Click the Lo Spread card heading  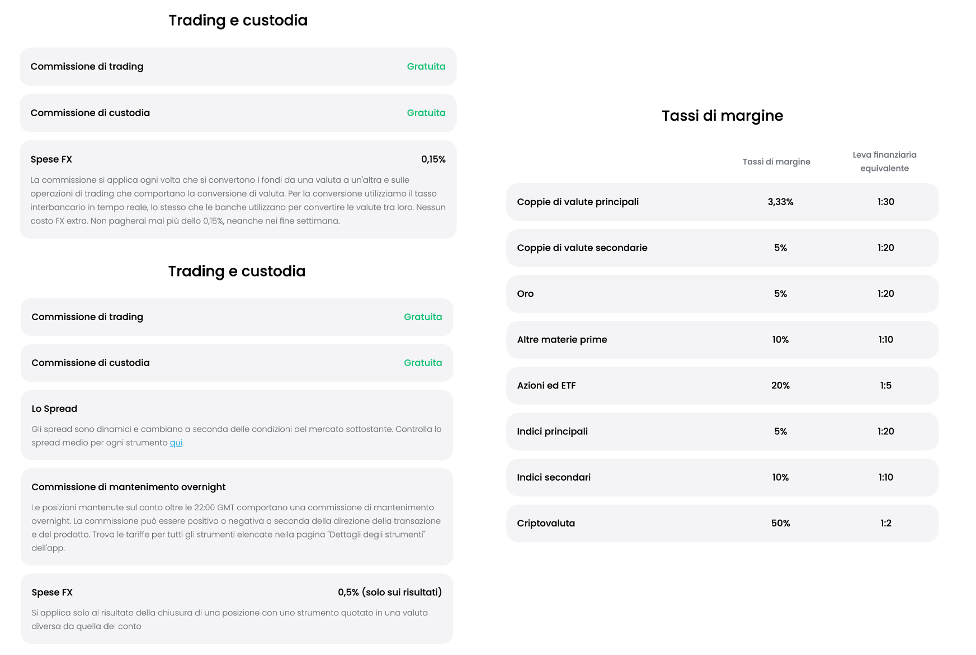[54, 409]
